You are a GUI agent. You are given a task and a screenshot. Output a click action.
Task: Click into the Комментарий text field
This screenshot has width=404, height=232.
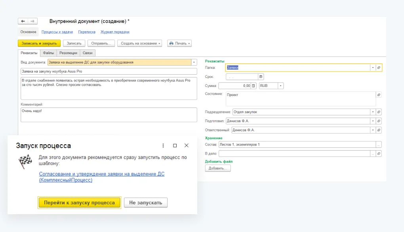[x=109, y=115]
